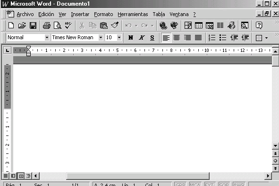279x186 pixels.
Task: Print the document with printer icon
Action: (x=47, y=25)
